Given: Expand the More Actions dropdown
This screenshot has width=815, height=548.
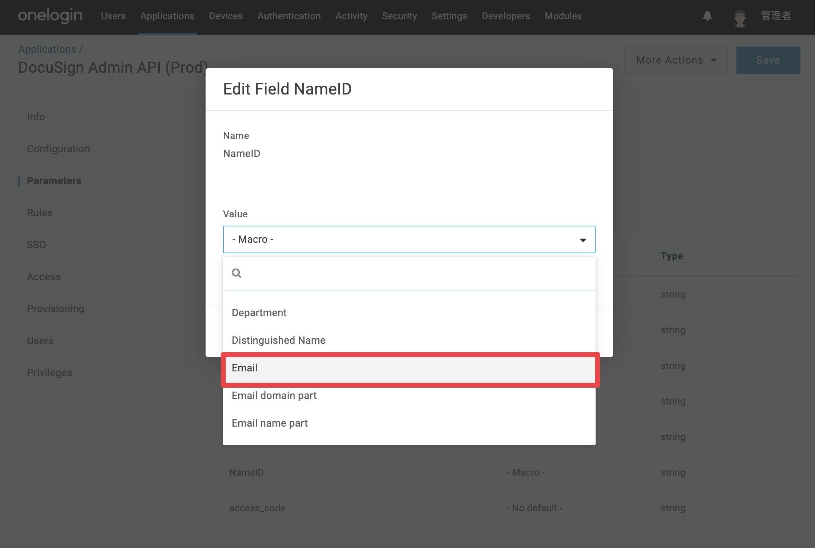Looking at the screenshot, I should (x=676, y=60).
